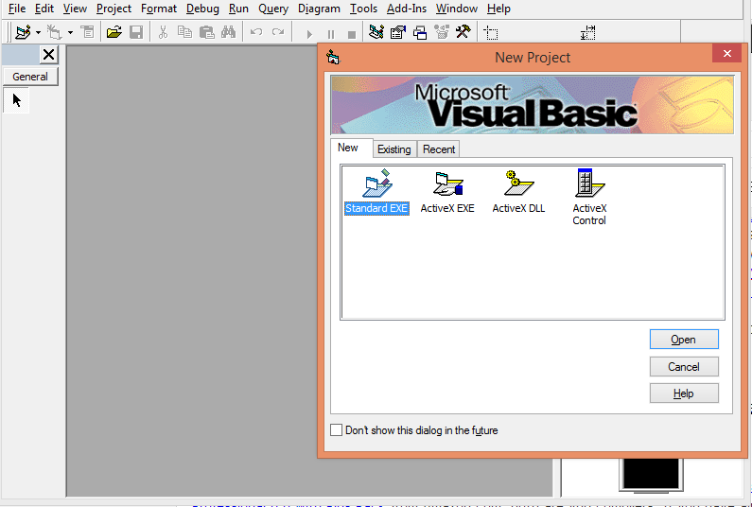Open the Add-Ins menu
Viewport: 752px width, 507px height.
coord(406,9)
